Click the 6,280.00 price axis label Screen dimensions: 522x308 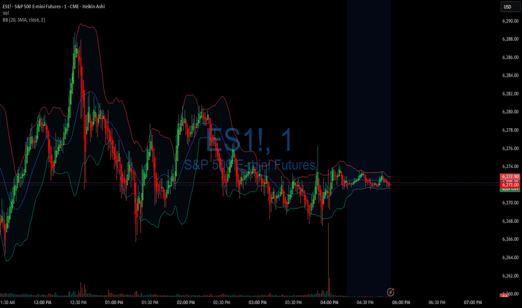pos(510,111)
